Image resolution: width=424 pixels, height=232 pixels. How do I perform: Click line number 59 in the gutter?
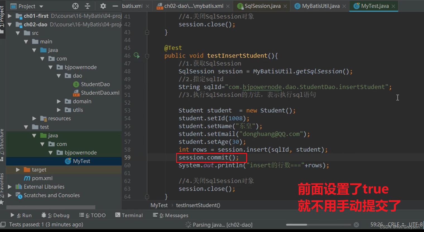coord(127,157)
